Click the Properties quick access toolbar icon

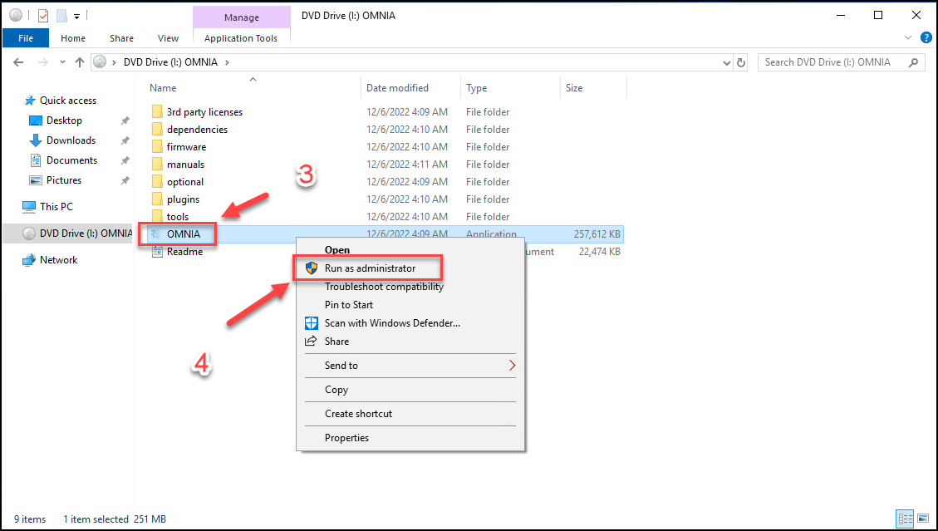pyautogui.click(x=43, y=16)
